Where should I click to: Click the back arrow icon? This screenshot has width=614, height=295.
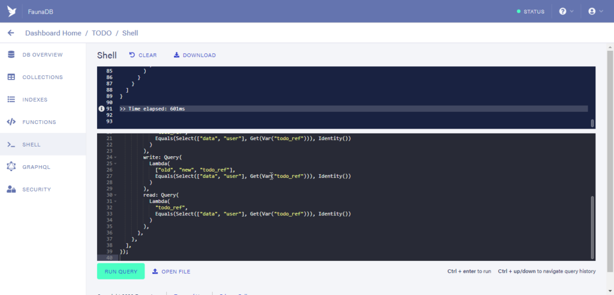coord(11,33)
